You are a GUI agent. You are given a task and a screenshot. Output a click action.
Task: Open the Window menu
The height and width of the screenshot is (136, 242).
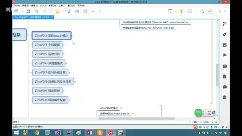pos(71,6)
